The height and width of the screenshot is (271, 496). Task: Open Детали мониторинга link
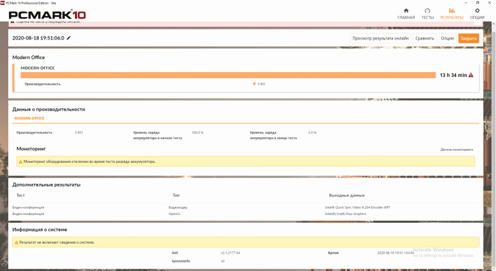click(457, 149)
